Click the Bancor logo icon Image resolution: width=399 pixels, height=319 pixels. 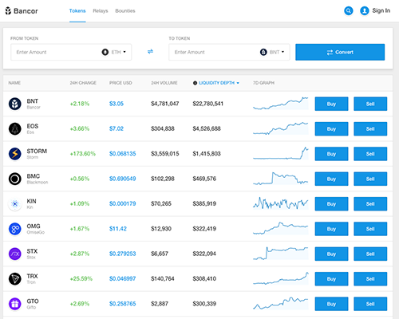tap(8, 11)
